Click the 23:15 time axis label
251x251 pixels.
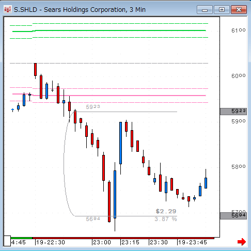pyautogui.click(x=130, y=242)
